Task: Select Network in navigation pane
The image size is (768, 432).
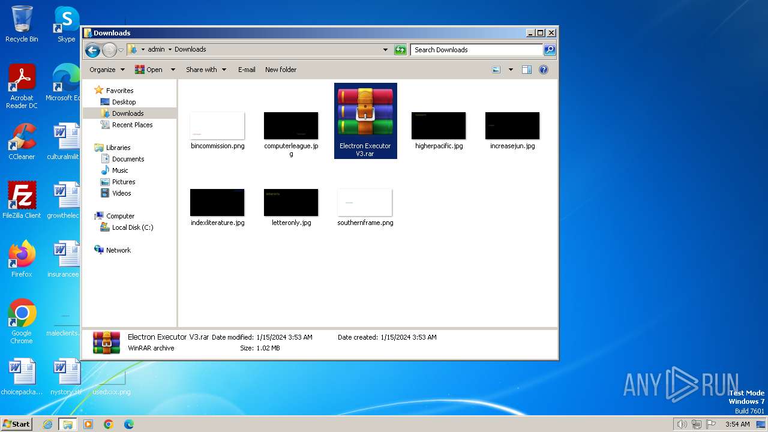Action: coord(118,250)
